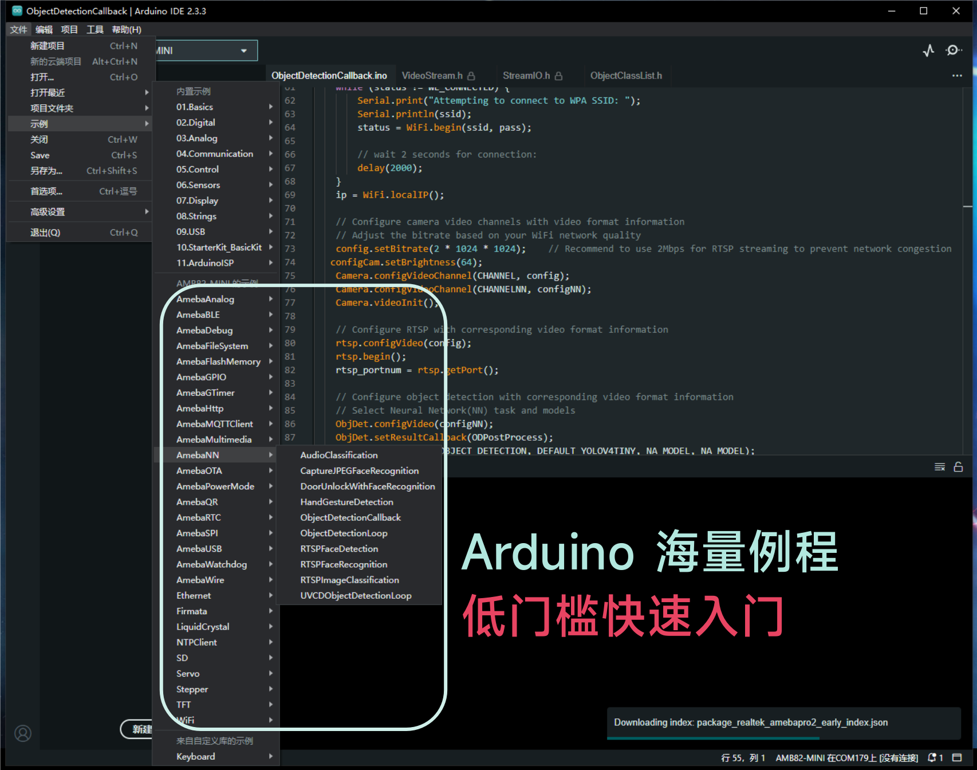
Task: Click the AMB82-MINI COM179 board status
Action: [846, 757]
